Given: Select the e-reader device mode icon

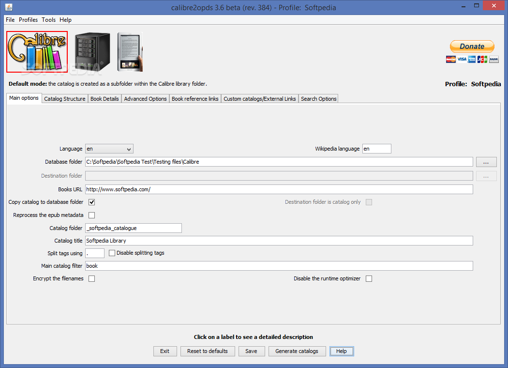Looking at the screenshot, I should point(130,51).
